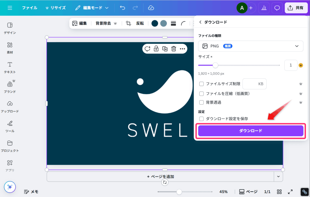Click the 1/1 page counter
310x197 pixels.
[267, 192]
